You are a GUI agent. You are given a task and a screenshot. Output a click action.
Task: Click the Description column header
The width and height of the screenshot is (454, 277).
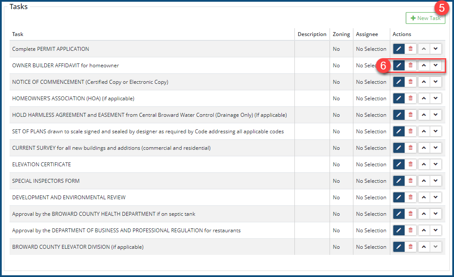[312, 34]
